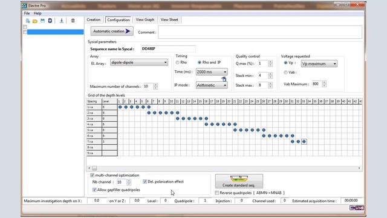
Task: Adjust the Vab Maximum spinner
Action: tap(324, 84)
